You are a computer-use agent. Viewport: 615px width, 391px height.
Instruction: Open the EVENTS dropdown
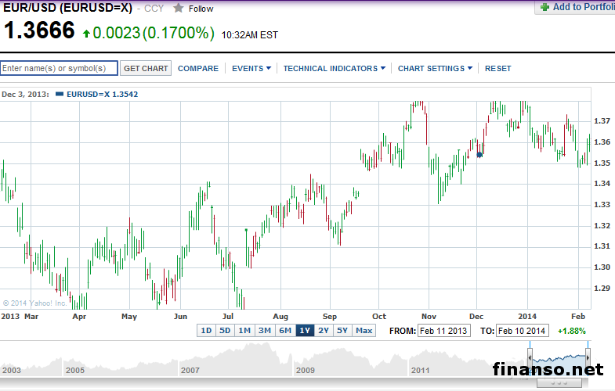click(x=251, y=69)
